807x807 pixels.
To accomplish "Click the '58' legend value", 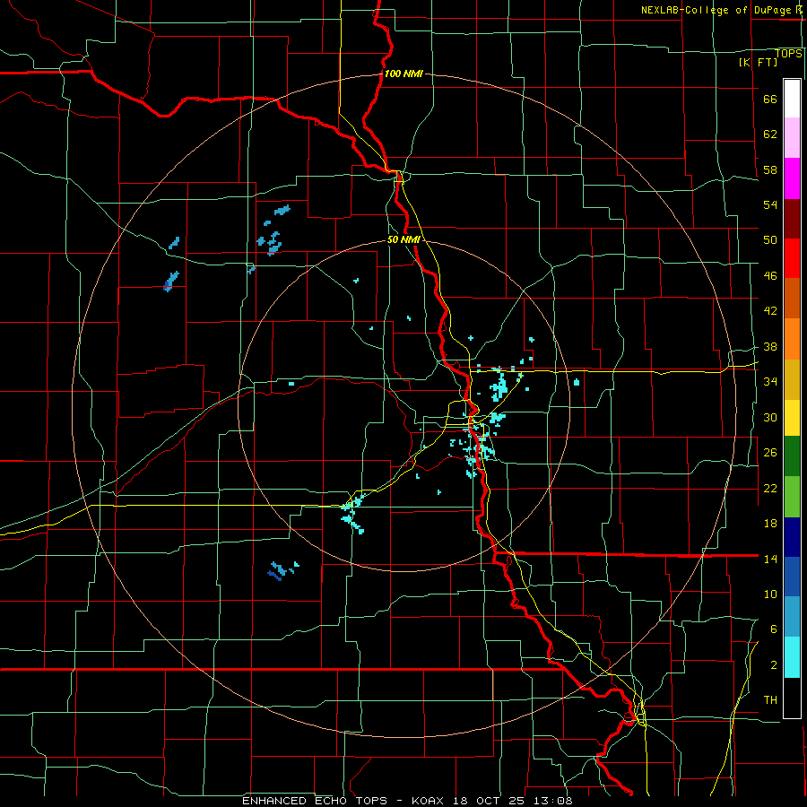I will tap(770, 169).
